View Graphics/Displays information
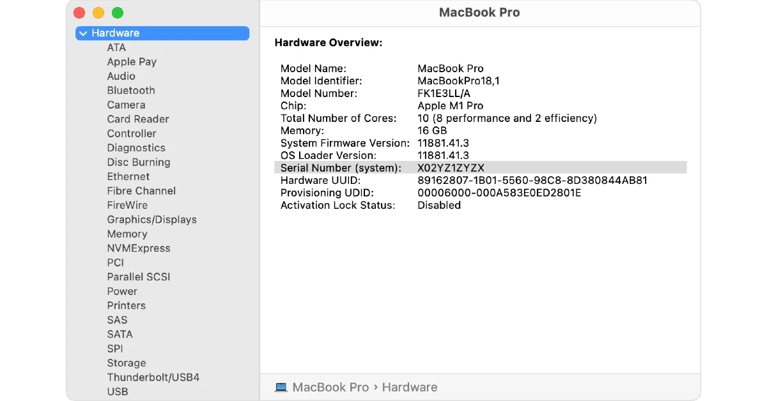Screen dimensions: 767x401 [151, 219]
